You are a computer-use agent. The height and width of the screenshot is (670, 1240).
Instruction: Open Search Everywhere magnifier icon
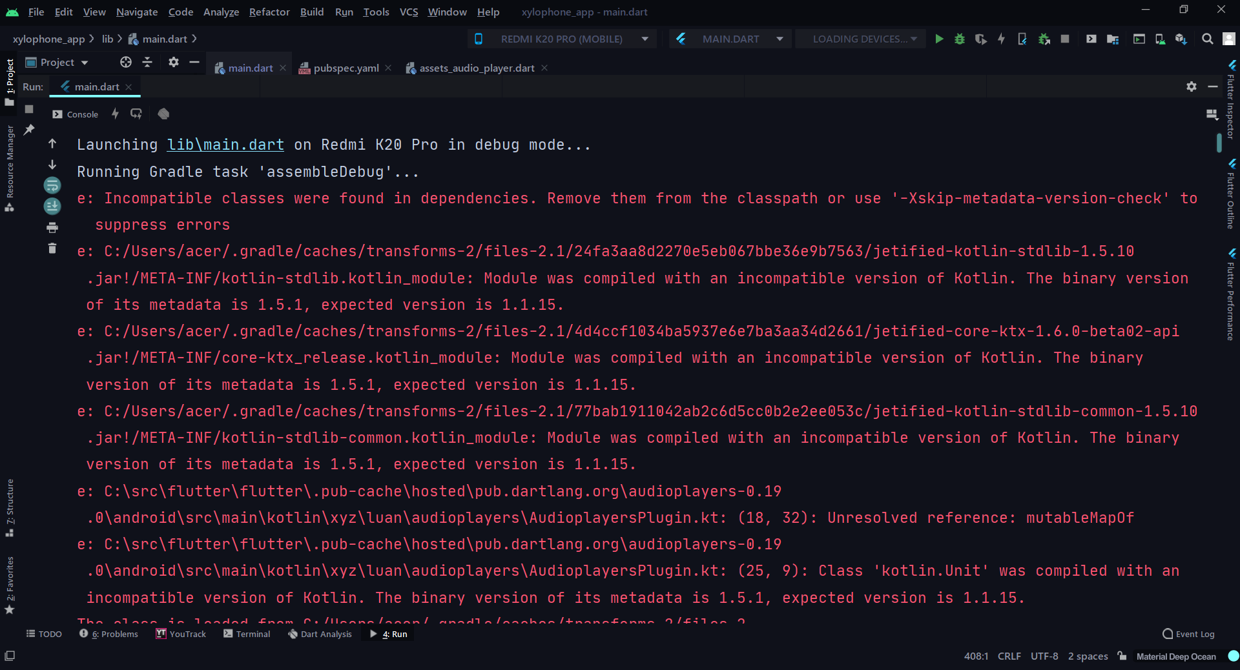[x=1207, y=39]
